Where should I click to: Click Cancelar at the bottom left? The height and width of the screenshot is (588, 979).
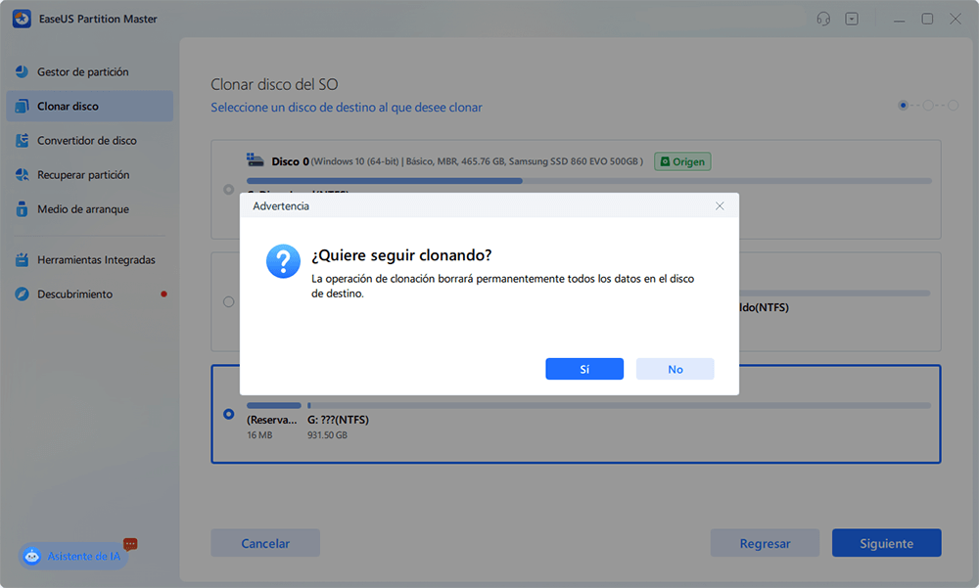pyautogui.click(x=265, y=543)
